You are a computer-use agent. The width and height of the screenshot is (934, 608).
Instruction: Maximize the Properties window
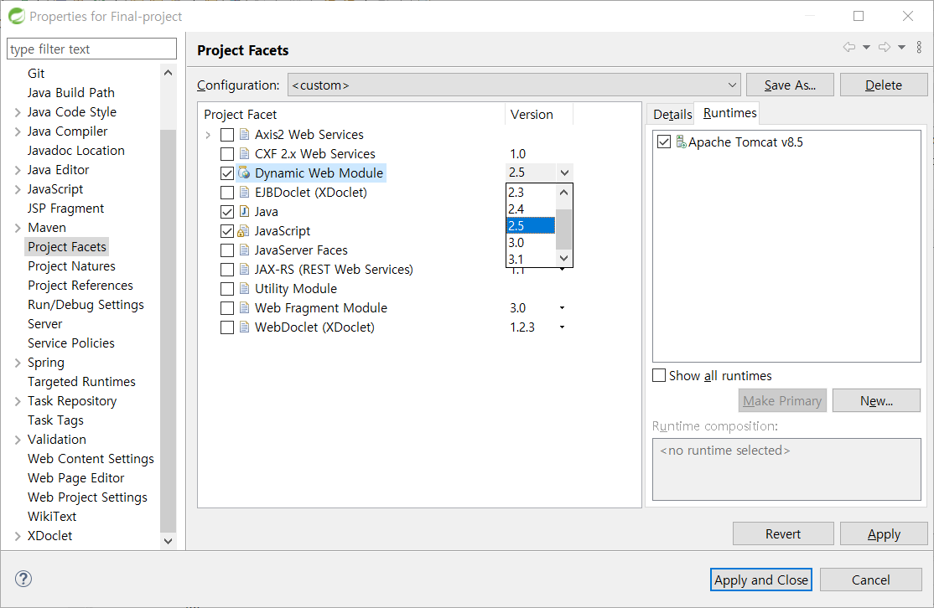[859, 16]
